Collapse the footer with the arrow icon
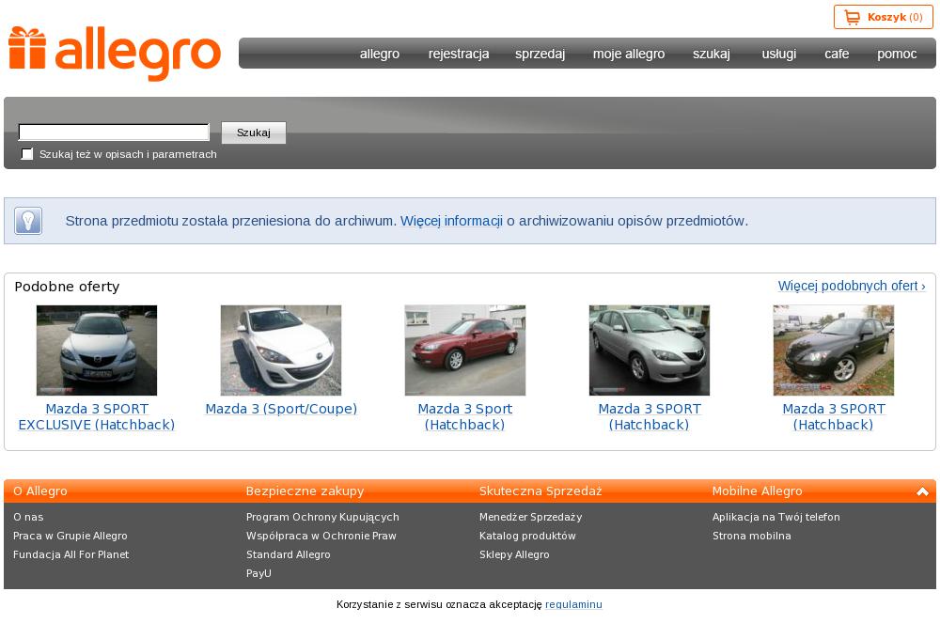The width and height of the screenshot is (940, 623). click(x=923, y=491)
